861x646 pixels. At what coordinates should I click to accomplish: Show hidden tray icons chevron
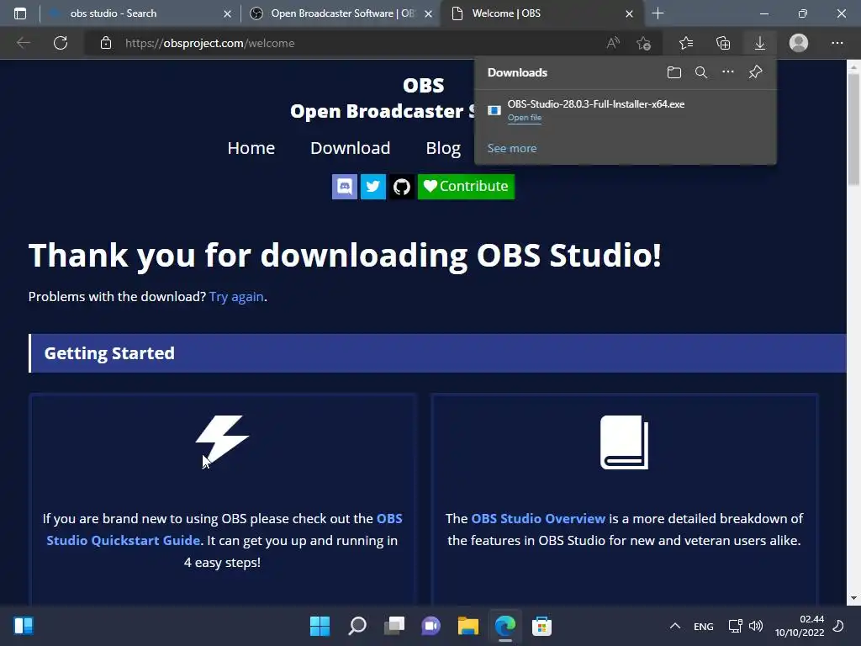(x=675, y=626)
